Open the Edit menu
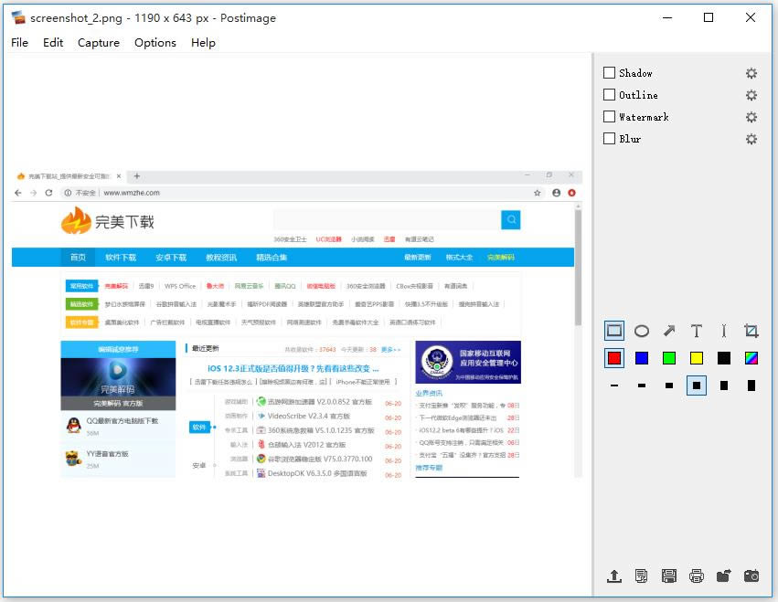 tap(53, 43)
